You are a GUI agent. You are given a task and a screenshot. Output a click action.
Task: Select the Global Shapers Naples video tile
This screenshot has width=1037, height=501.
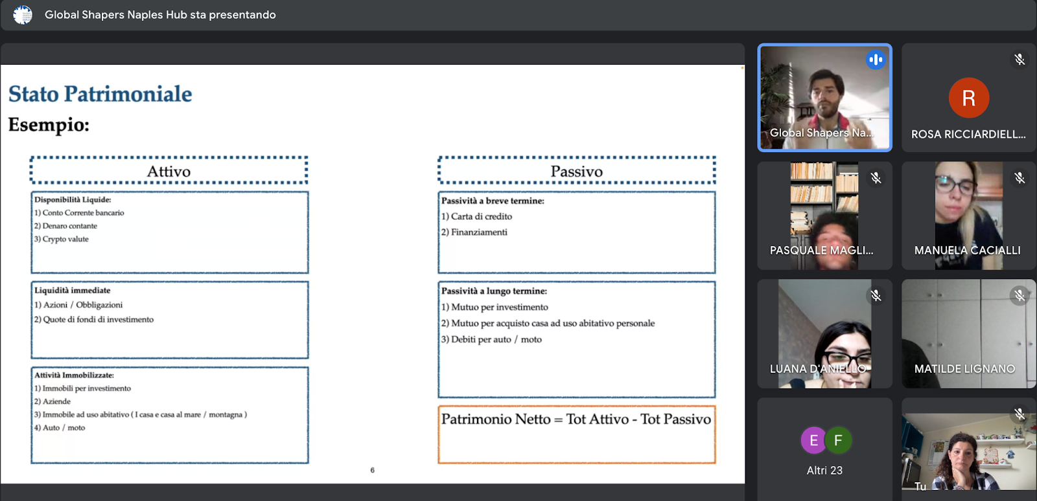pos(824,98)
